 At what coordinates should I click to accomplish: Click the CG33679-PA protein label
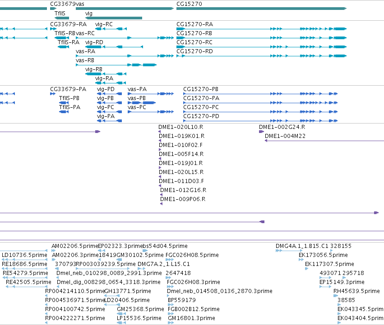(x=68, y=89)
